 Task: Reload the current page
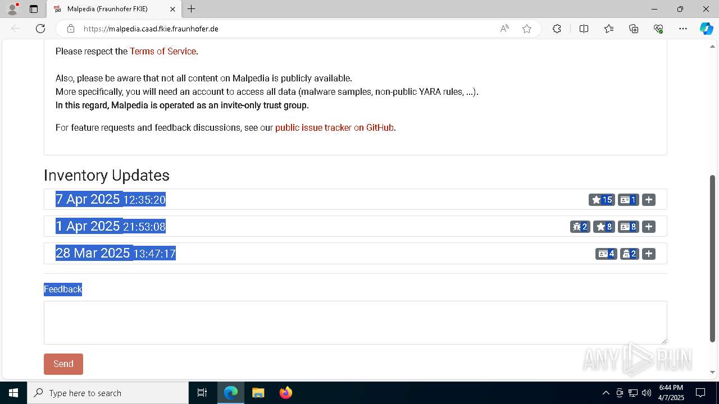tap(40, 29)
